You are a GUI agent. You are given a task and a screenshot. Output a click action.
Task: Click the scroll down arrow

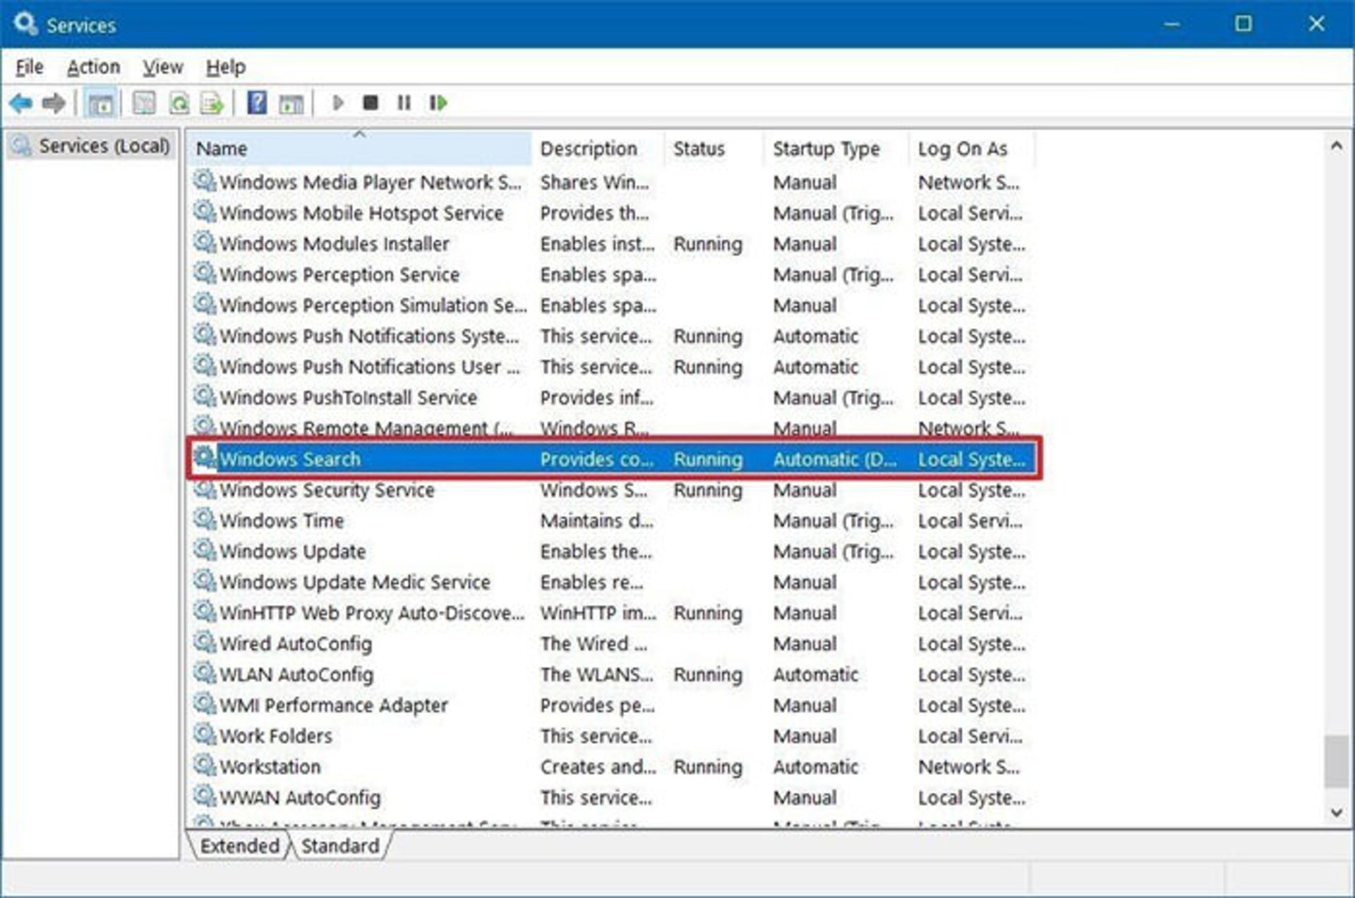point(1336,812)
